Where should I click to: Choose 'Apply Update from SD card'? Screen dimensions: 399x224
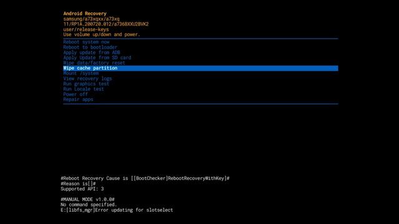point(97,58)
